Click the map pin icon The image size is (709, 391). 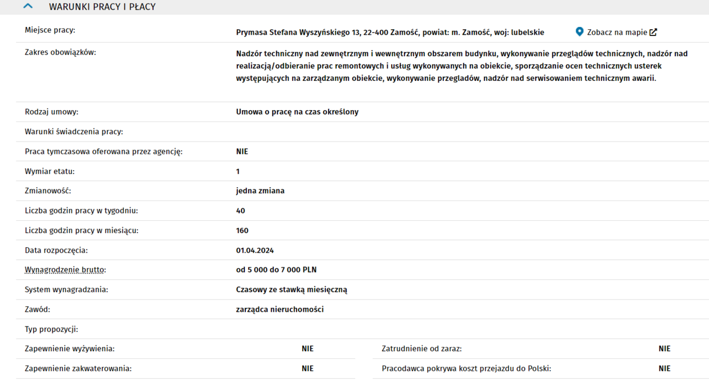point(580,32)
